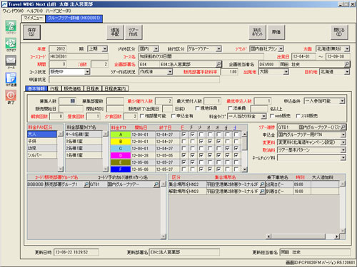
Task: Open the 旅行区分 グループツアー dropdown
Action: click(x=218, y=49)
